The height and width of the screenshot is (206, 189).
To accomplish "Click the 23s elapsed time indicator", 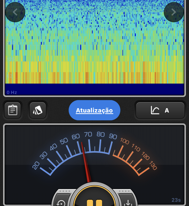I will click(x=176, y=200).
